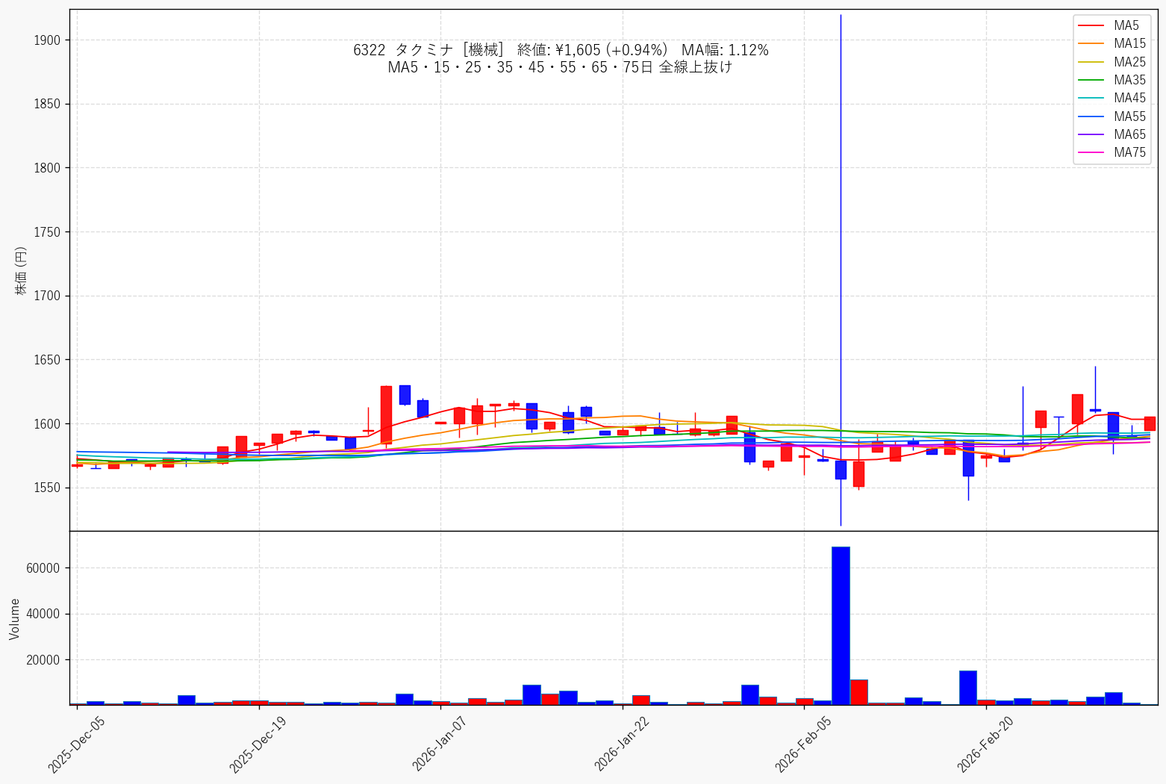1166x784 pixels.
Task: Click the magenta MA75 line sample in legend
Action: coord(1091,152)
